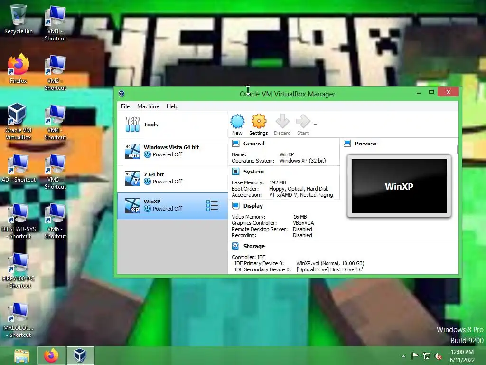486x365 pixels.
Task: Select the AD - Shortcut desktop icon
Action: click(19, 168)
